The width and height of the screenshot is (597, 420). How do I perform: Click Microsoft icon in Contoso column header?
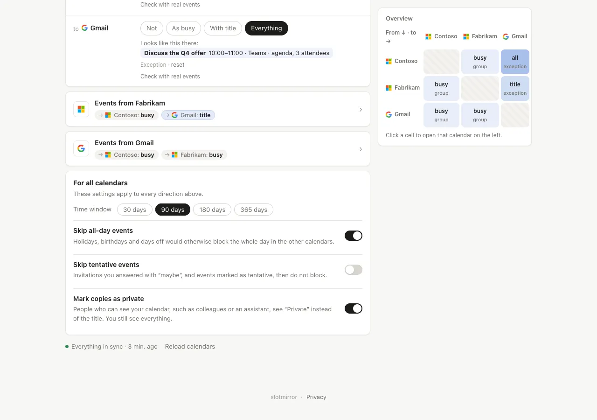(x=428, y=36)
